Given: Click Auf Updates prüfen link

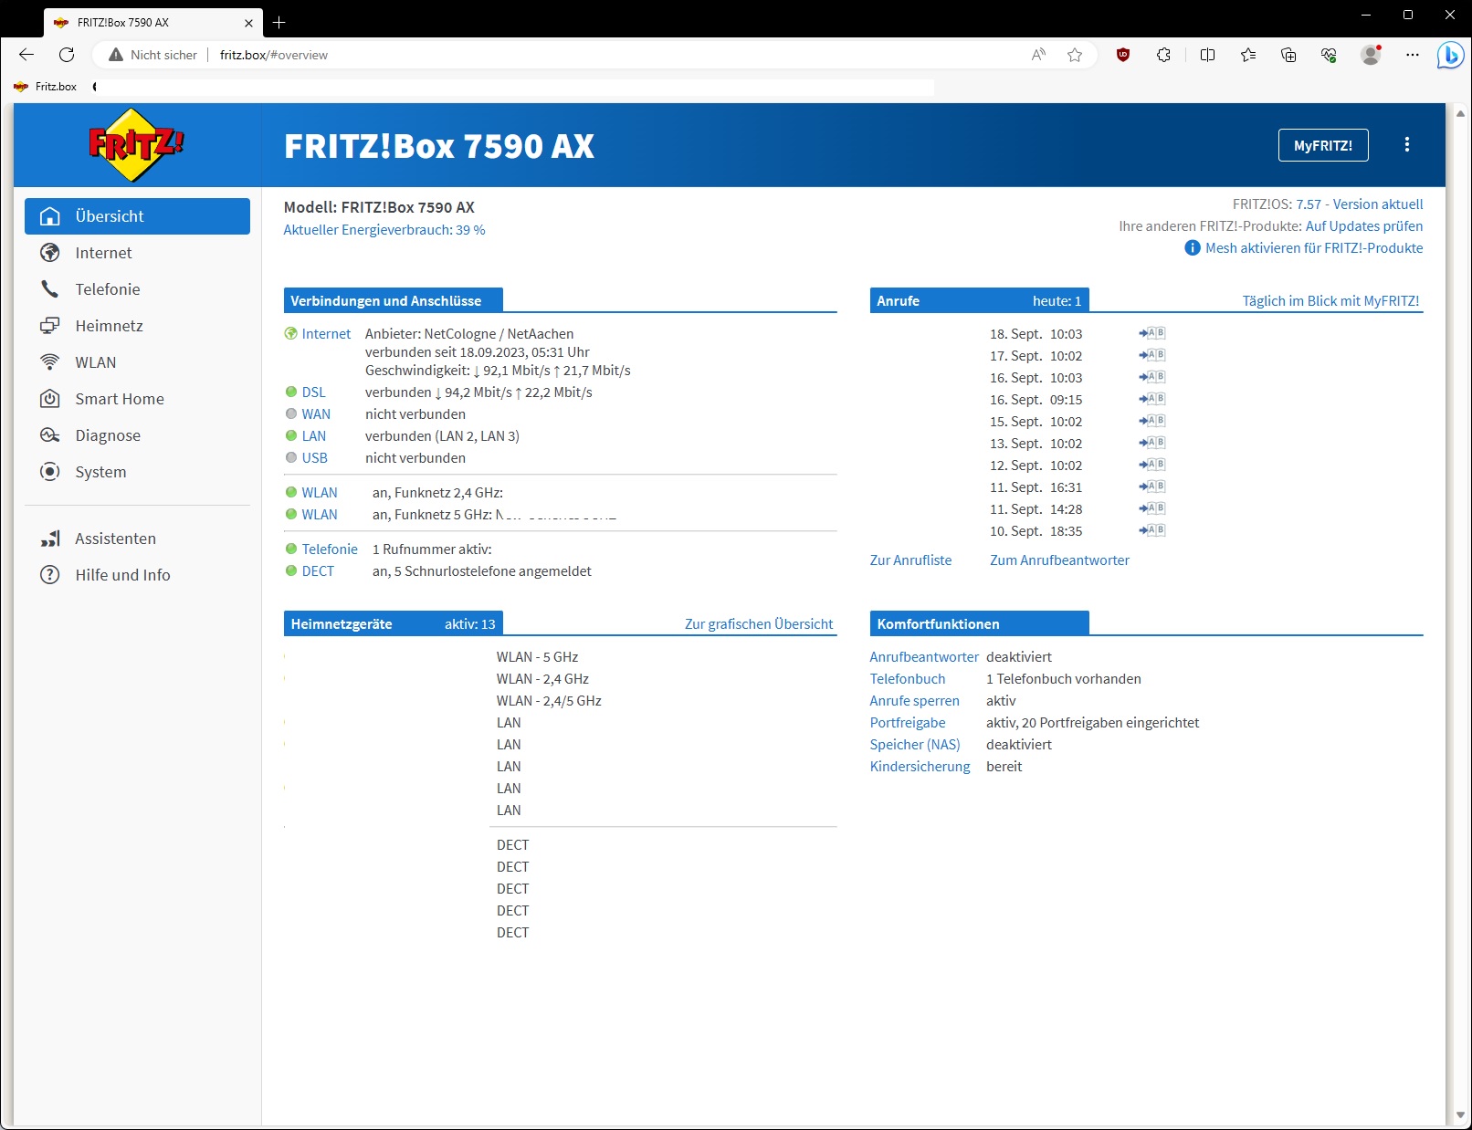Looking at the screenshot, I should pyautogui.click(x=1364, y=226).
